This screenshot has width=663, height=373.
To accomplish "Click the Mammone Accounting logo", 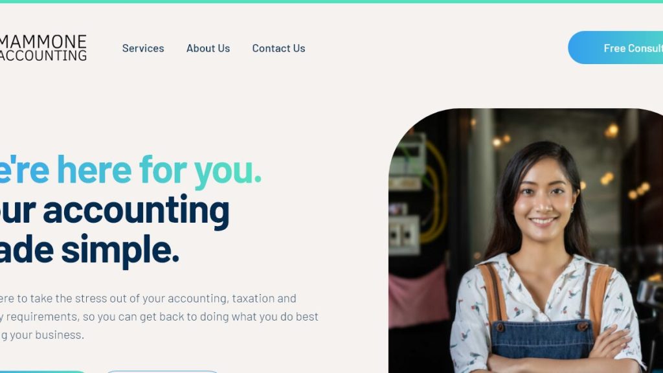I will click(x=43, y=48).
